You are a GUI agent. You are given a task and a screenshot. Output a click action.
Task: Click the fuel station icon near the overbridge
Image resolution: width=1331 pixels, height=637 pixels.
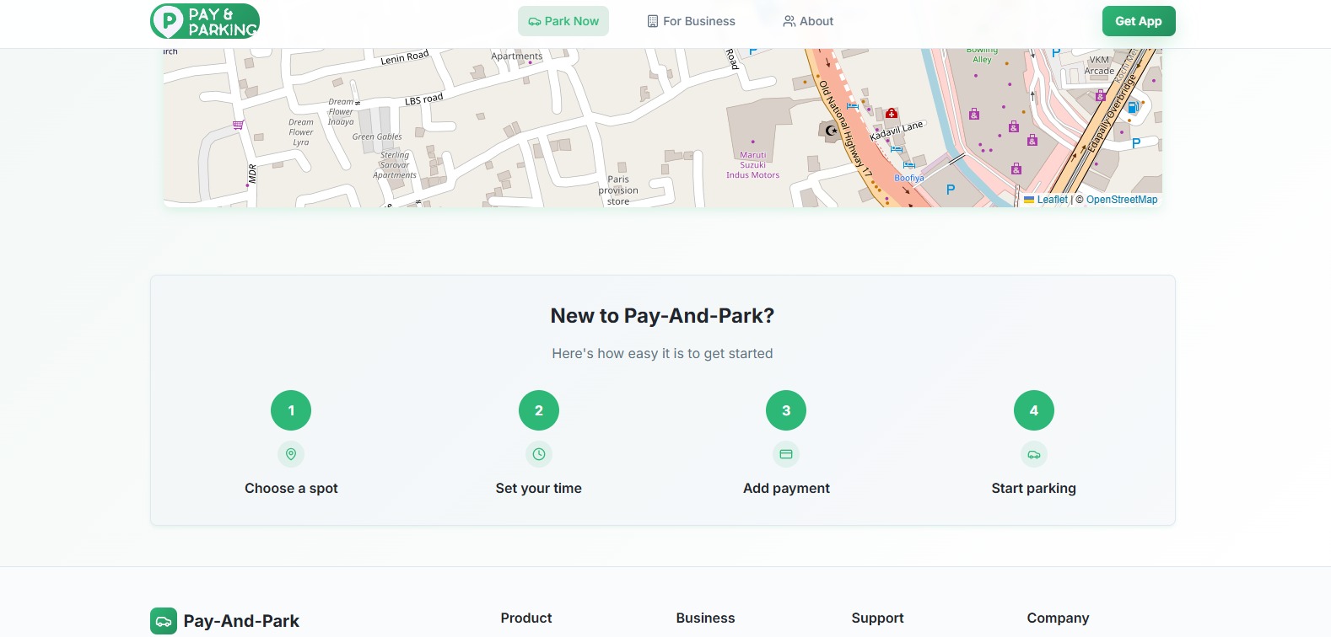[x=1133, y=107]
